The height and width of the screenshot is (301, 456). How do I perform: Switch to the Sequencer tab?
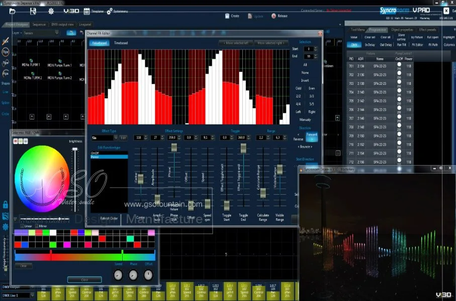[x=39, y=25]
